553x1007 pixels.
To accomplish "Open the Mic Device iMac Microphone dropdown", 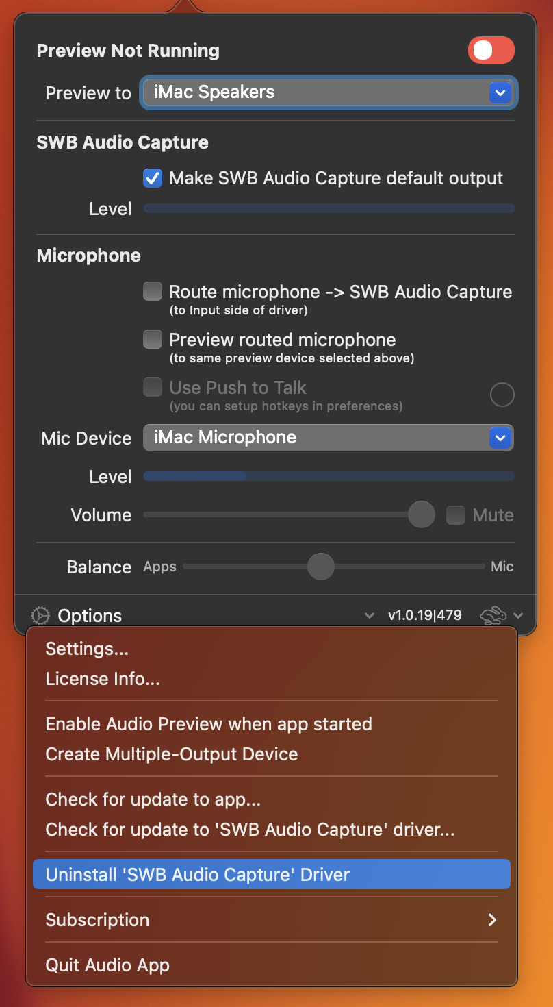I will [x=329, y=438].
